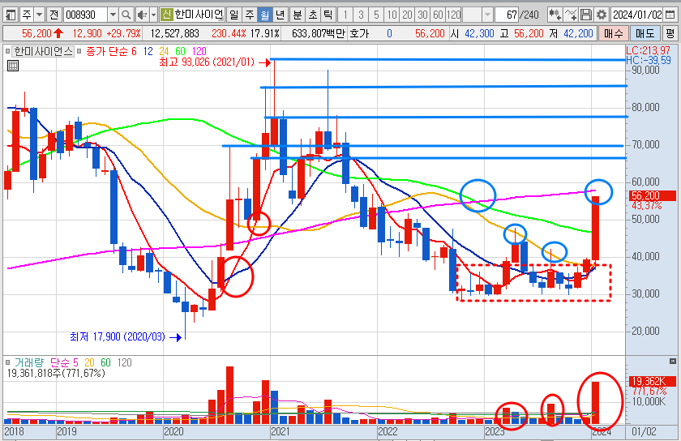Click the 전 button
Viewport: 681px width, 441px height.
click(x=54, y=15)
